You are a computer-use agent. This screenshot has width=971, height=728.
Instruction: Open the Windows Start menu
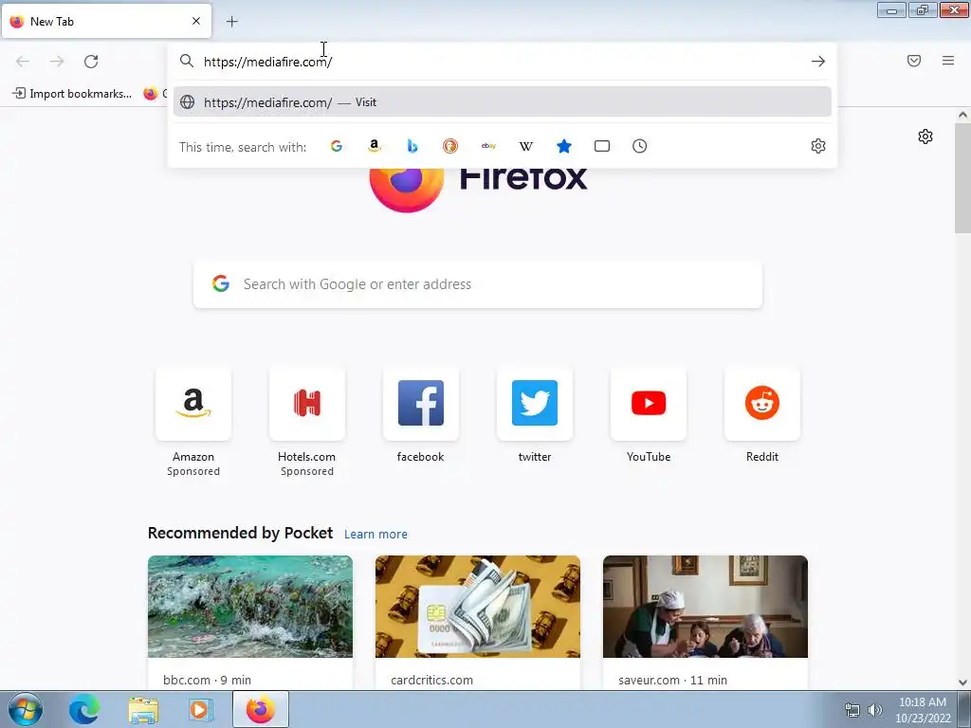tap(26, 709)
